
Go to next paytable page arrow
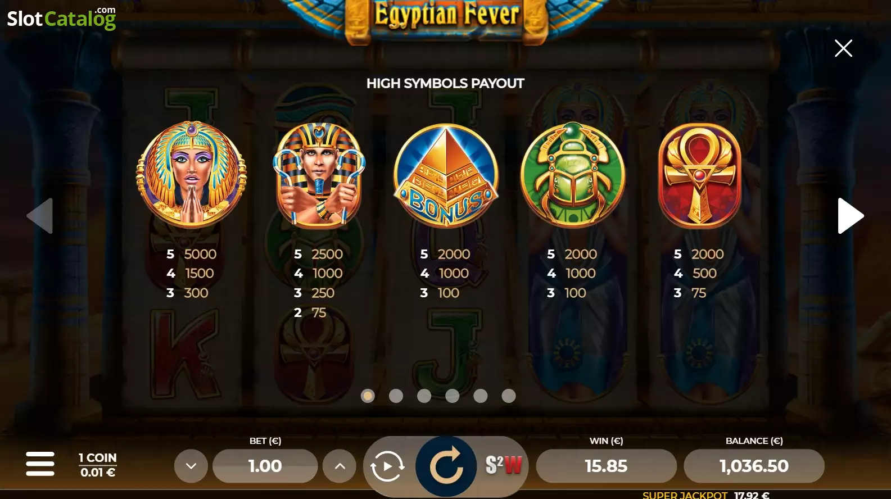click(x=851, y=216)
